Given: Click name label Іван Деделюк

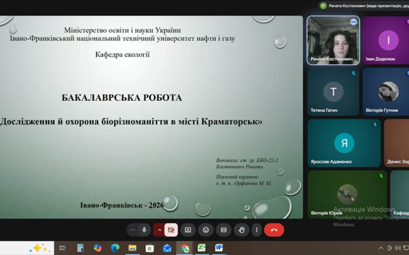Looking at the screenshot, I should point(380,59).
